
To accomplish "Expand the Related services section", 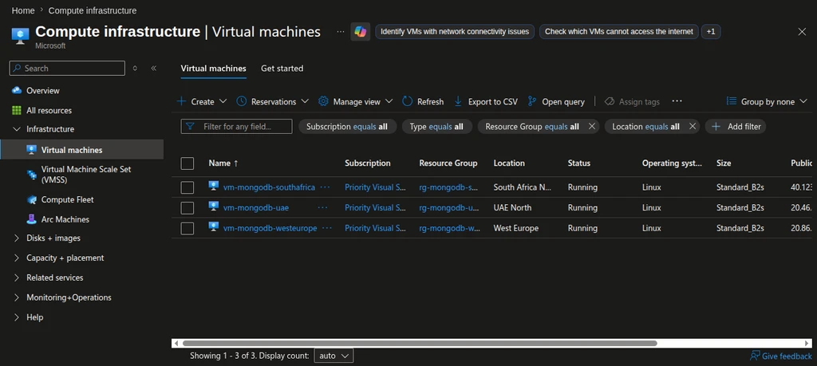I will pyautogui.click(x=17, y=278).
